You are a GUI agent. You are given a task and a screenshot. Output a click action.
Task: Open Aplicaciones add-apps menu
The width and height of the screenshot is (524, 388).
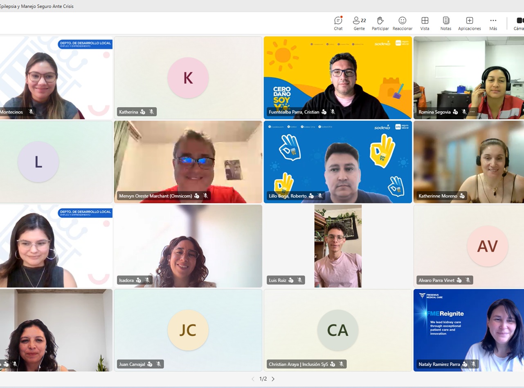point(469,23)
